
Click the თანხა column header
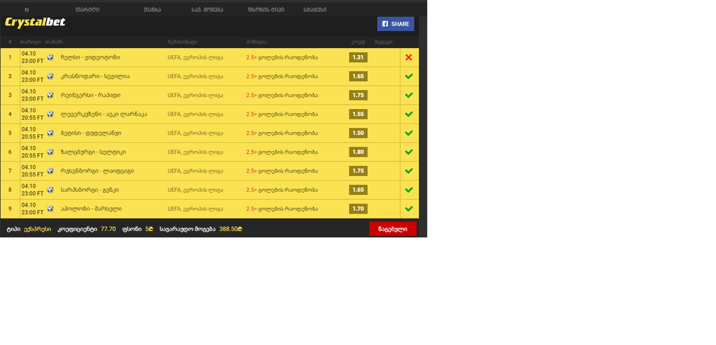(x=152, y=10)
